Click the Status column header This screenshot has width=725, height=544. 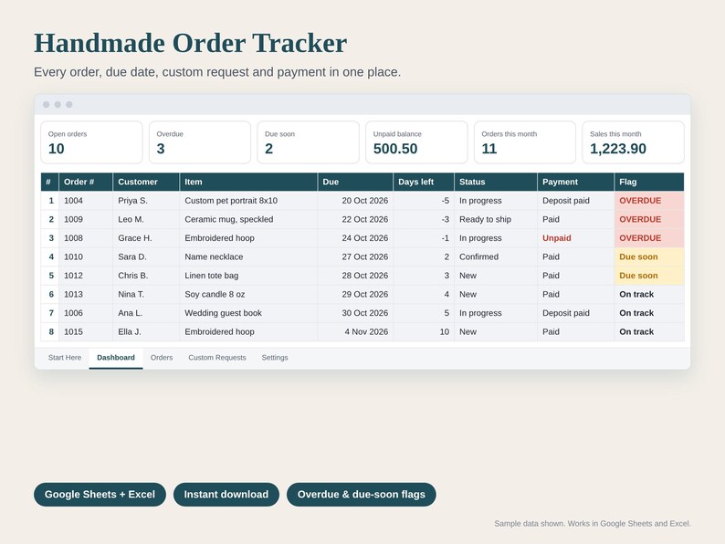tap(496, 183)
